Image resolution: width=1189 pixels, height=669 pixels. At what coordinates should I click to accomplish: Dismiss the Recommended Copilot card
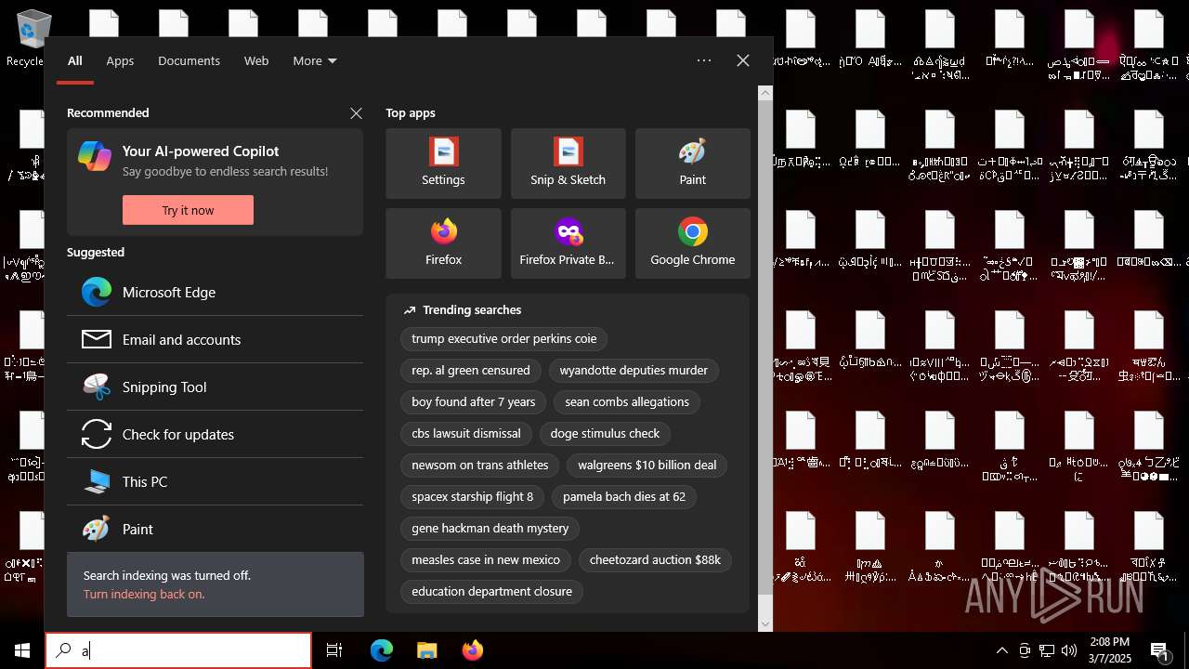356,112
